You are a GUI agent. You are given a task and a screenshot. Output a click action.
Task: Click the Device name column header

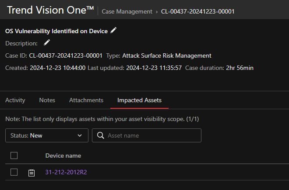point(63,155)
